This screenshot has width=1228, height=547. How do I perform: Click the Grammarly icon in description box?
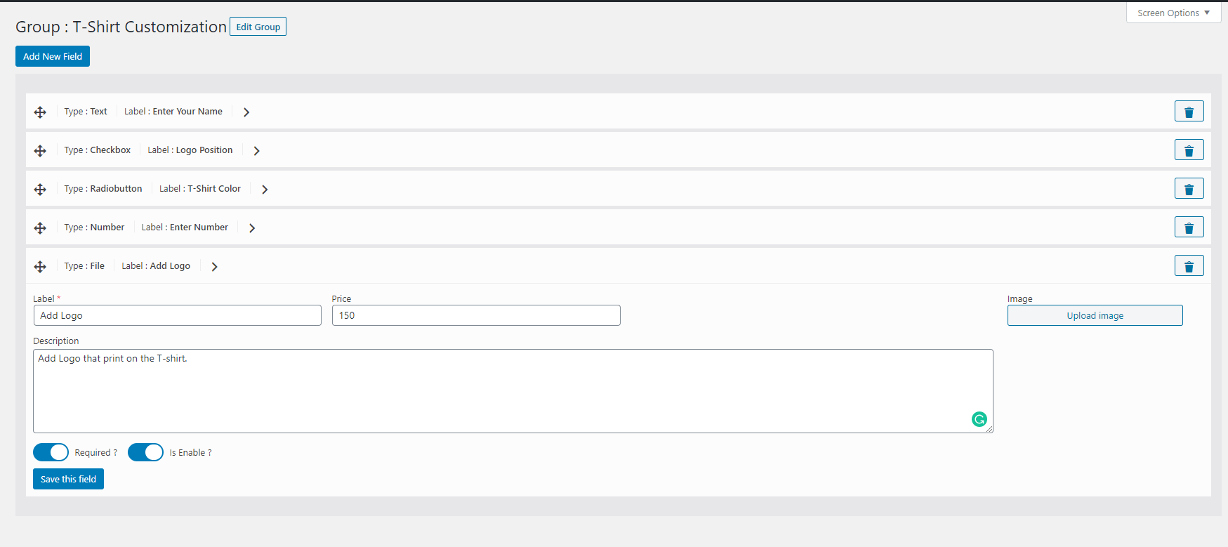pyautogui.click(x=979, y=419)
